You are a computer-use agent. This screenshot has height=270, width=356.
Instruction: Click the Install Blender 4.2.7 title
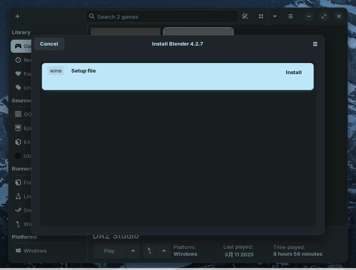click(177, 44)
